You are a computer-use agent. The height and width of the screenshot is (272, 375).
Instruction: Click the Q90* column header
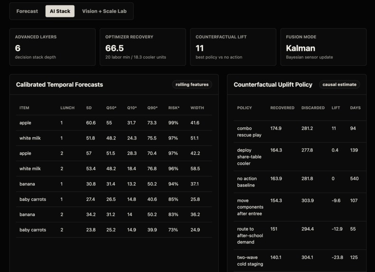[152, 108]
